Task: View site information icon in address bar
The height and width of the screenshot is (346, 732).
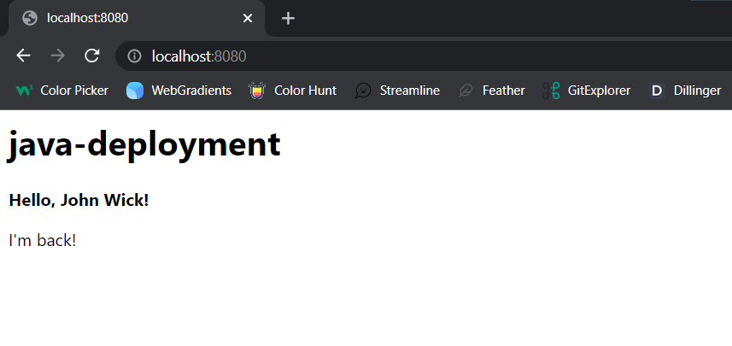Action: coord(134,56)
